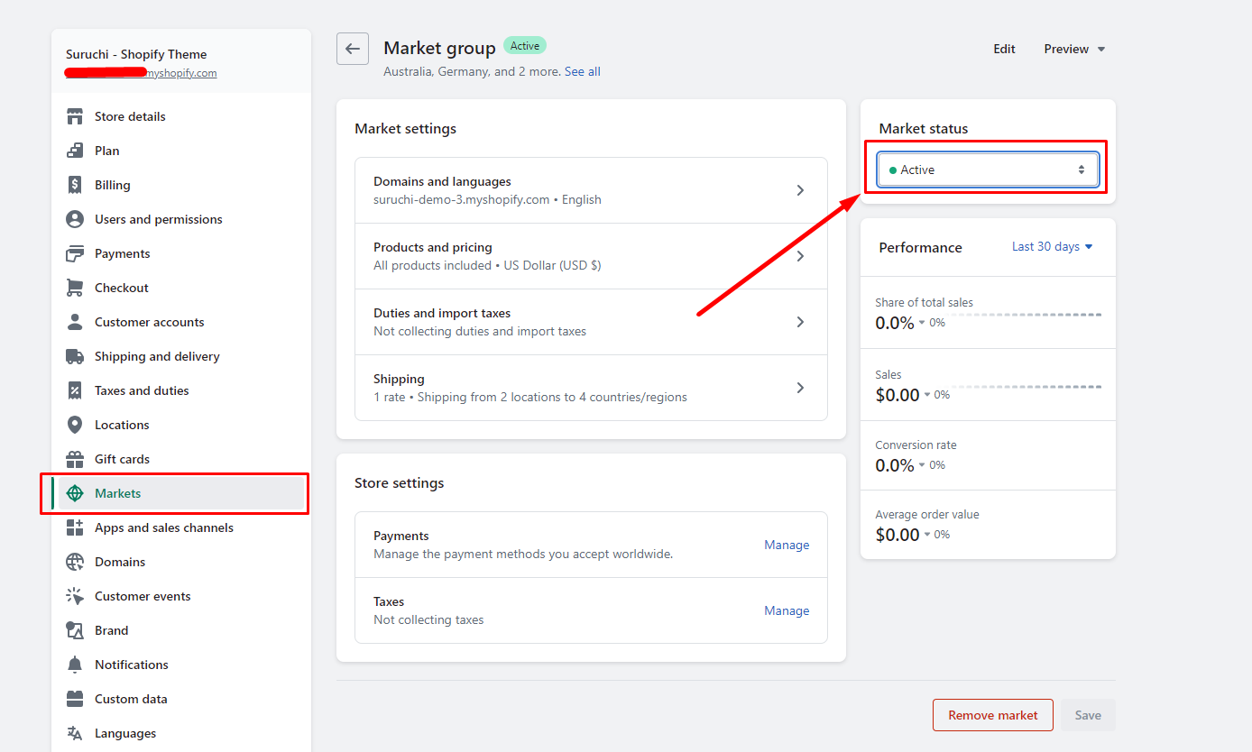Go to Users and permissions settings
The height and width of the screenshot is (752, 1252).
point(158,219)
